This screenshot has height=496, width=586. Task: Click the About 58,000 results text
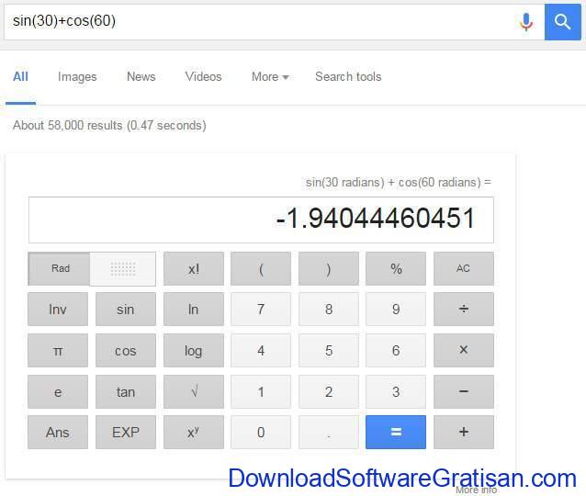(x=109, y=125)
